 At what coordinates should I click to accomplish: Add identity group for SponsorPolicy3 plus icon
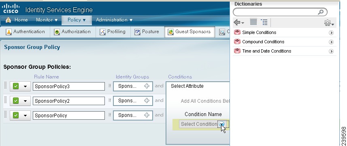pyautogui.click(x=147, y=86)
